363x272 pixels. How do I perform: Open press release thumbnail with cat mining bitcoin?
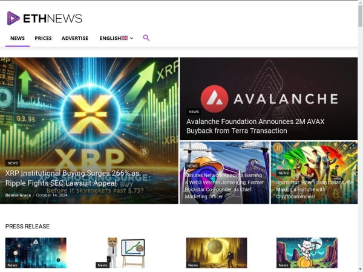(x=307, y=253)
